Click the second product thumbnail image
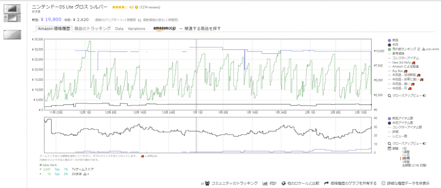Image resolution: width=441 pixels, height=188 pixels. (12, 34)
